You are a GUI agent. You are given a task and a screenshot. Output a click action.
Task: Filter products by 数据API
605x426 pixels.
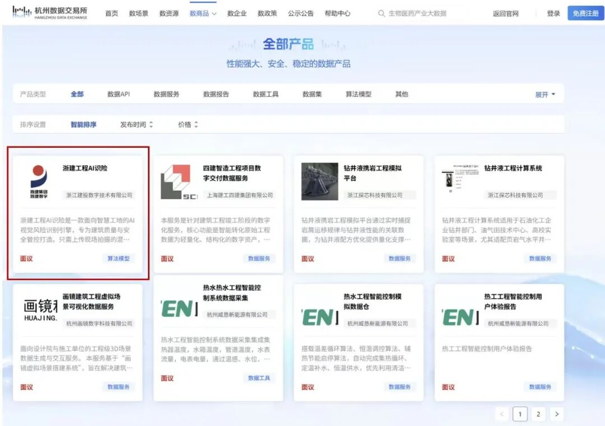tap(118, 94)
